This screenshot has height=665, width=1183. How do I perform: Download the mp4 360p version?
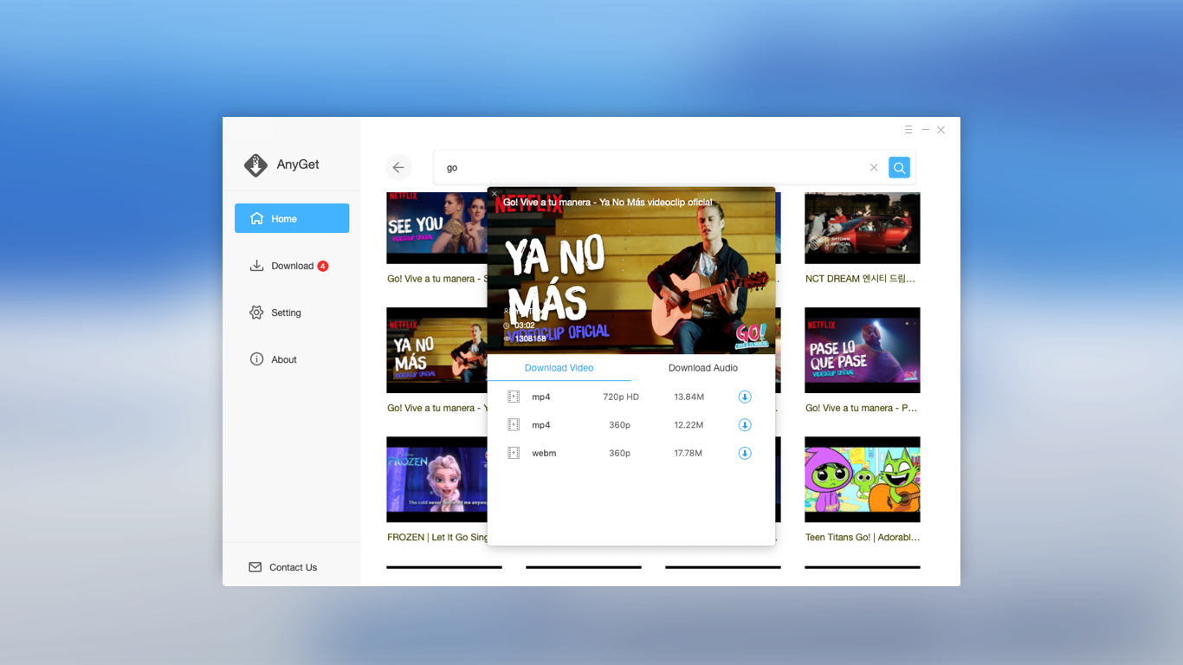(x=745, y=425)
